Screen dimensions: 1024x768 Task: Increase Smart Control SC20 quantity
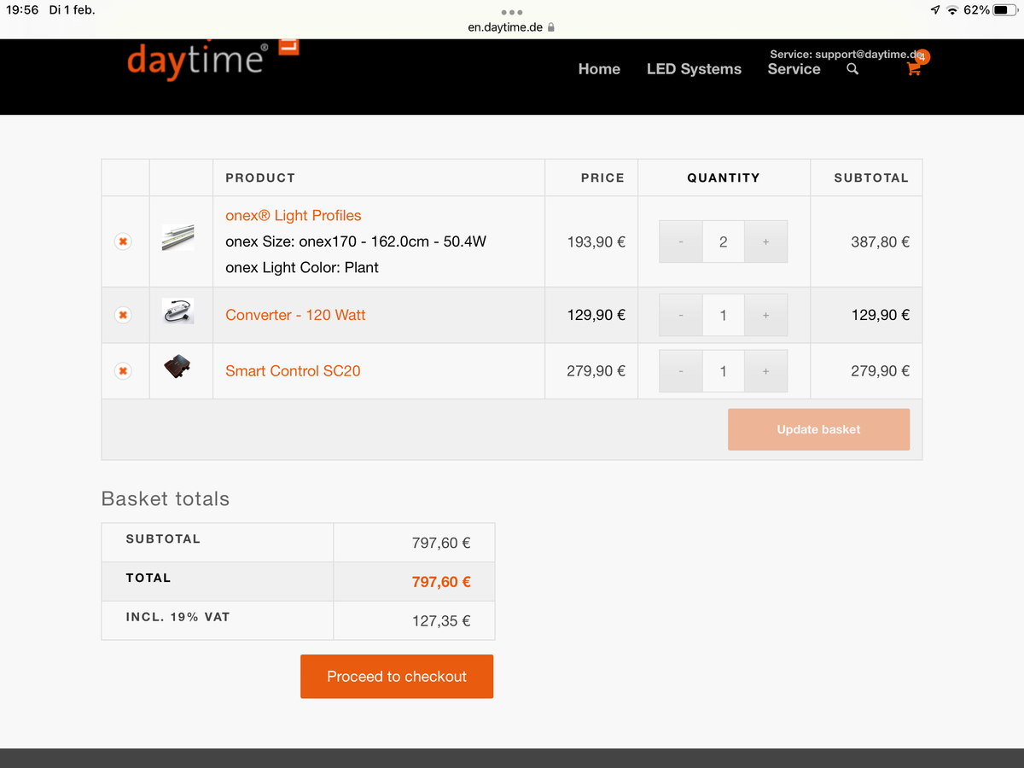point(765,371)
